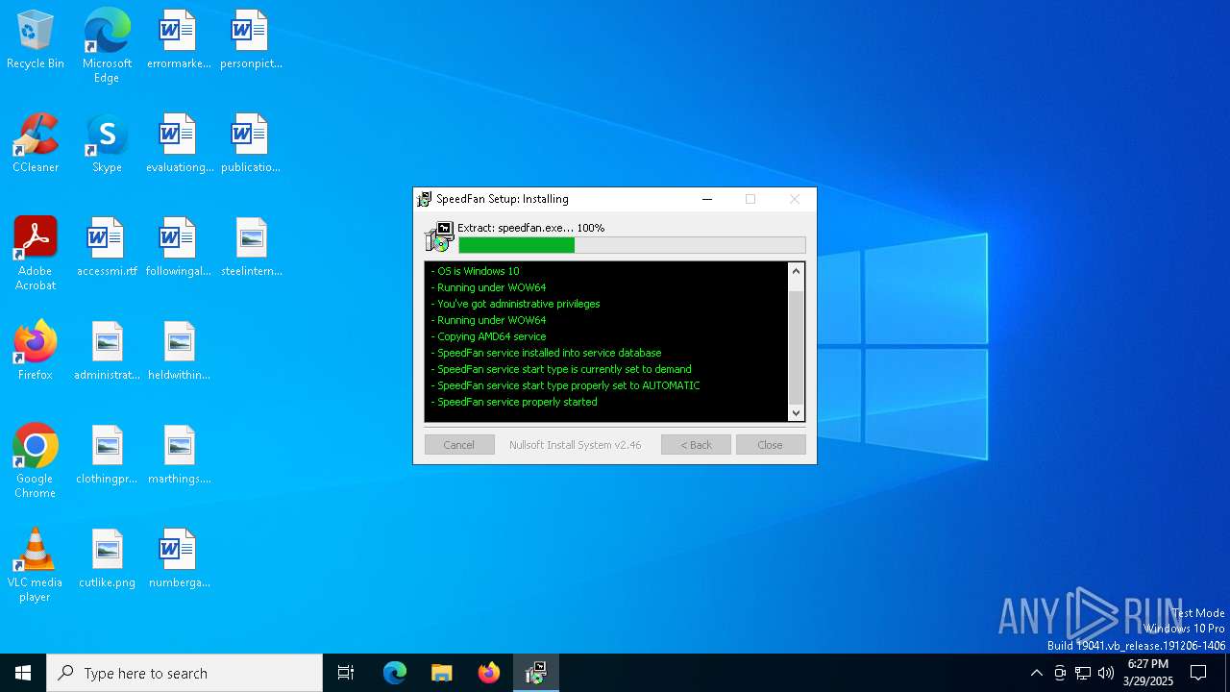Open Edge from the taskbar

pos(395,673)
